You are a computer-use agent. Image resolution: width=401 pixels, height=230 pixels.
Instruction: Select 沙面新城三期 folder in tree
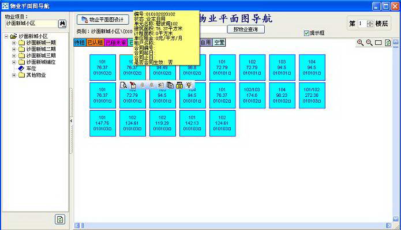(41, 55)
